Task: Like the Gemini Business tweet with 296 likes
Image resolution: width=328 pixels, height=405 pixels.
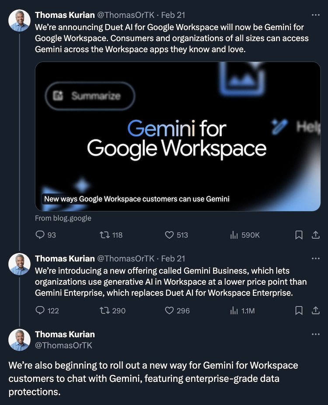Action: 170,311
